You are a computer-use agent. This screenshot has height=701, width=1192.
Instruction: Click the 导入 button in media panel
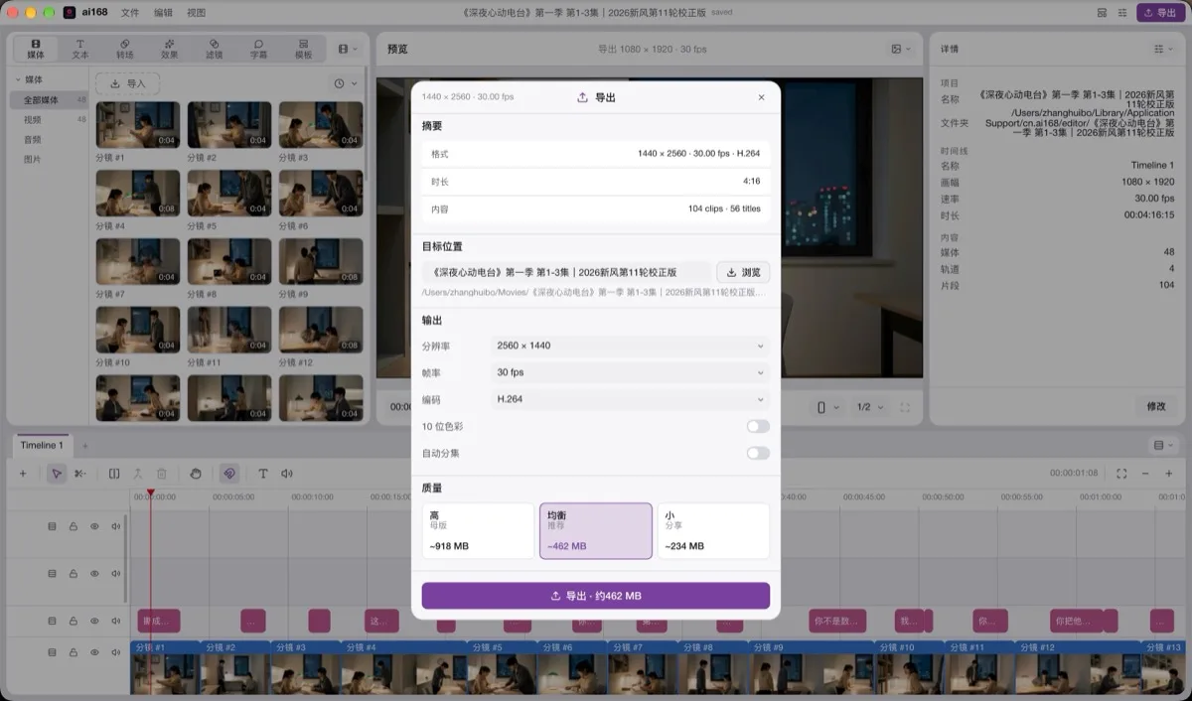coord(128,83)
